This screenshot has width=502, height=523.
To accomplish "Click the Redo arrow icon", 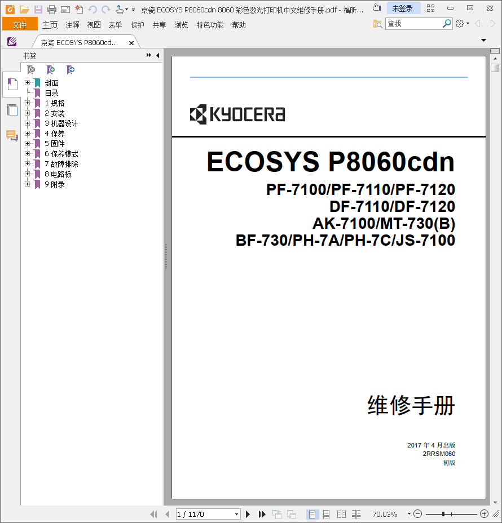I will [106, 10].
